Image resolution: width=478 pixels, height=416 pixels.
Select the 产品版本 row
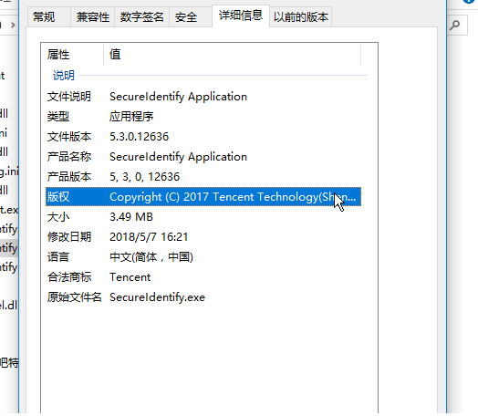[x=203, y=177]
